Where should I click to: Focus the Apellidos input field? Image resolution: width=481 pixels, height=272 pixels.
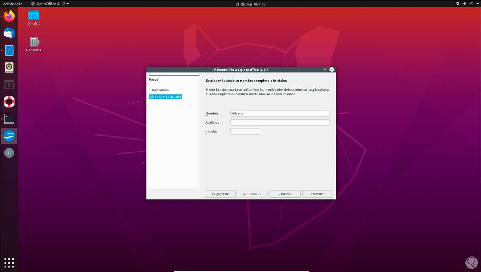click(280, 122)
